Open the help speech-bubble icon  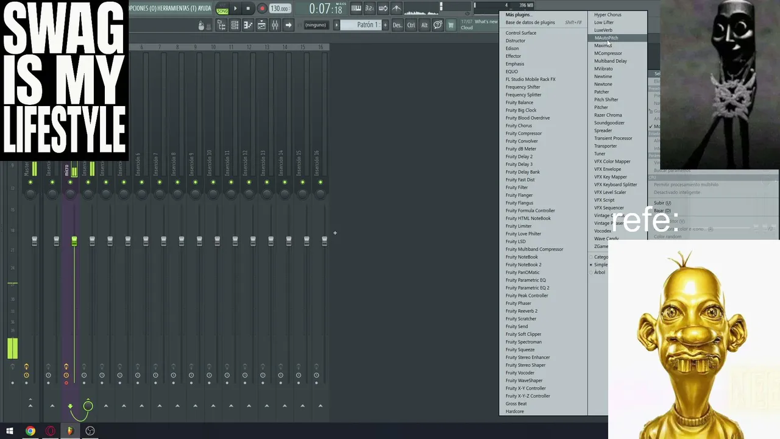pyautogui.click(x=438, y=25)
